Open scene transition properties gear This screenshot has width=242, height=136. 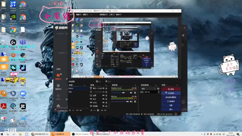coord(158,89)
